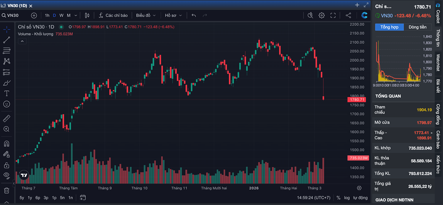Open the Watchlist side tab
The height and width of the screenshot is (205, 443).
(438, 63)
